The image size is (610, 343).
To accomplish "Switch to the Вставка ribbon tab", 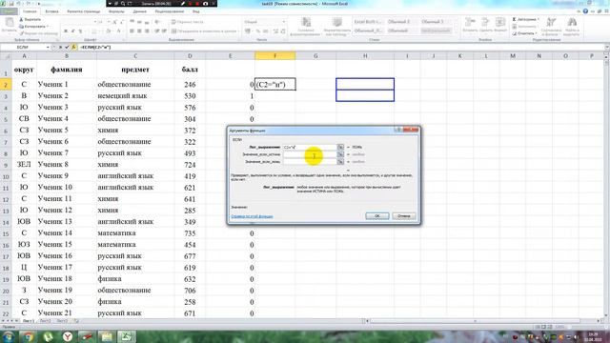I will [51, 11].
